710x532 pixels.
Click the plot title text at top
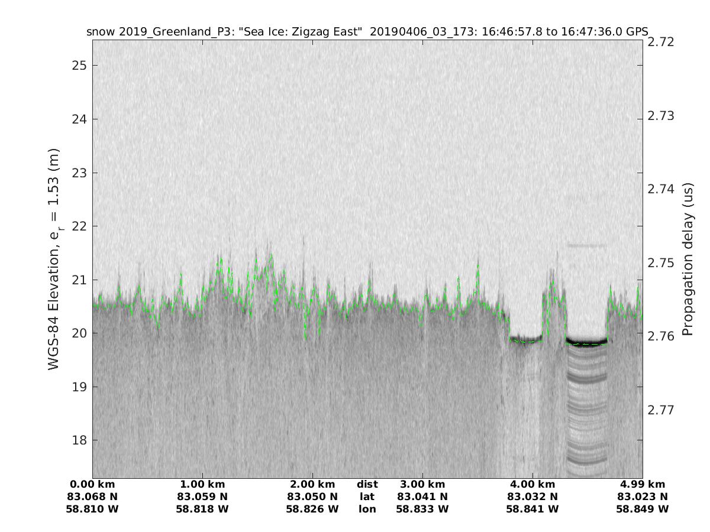pyautogui.click(x=367, y=31)
